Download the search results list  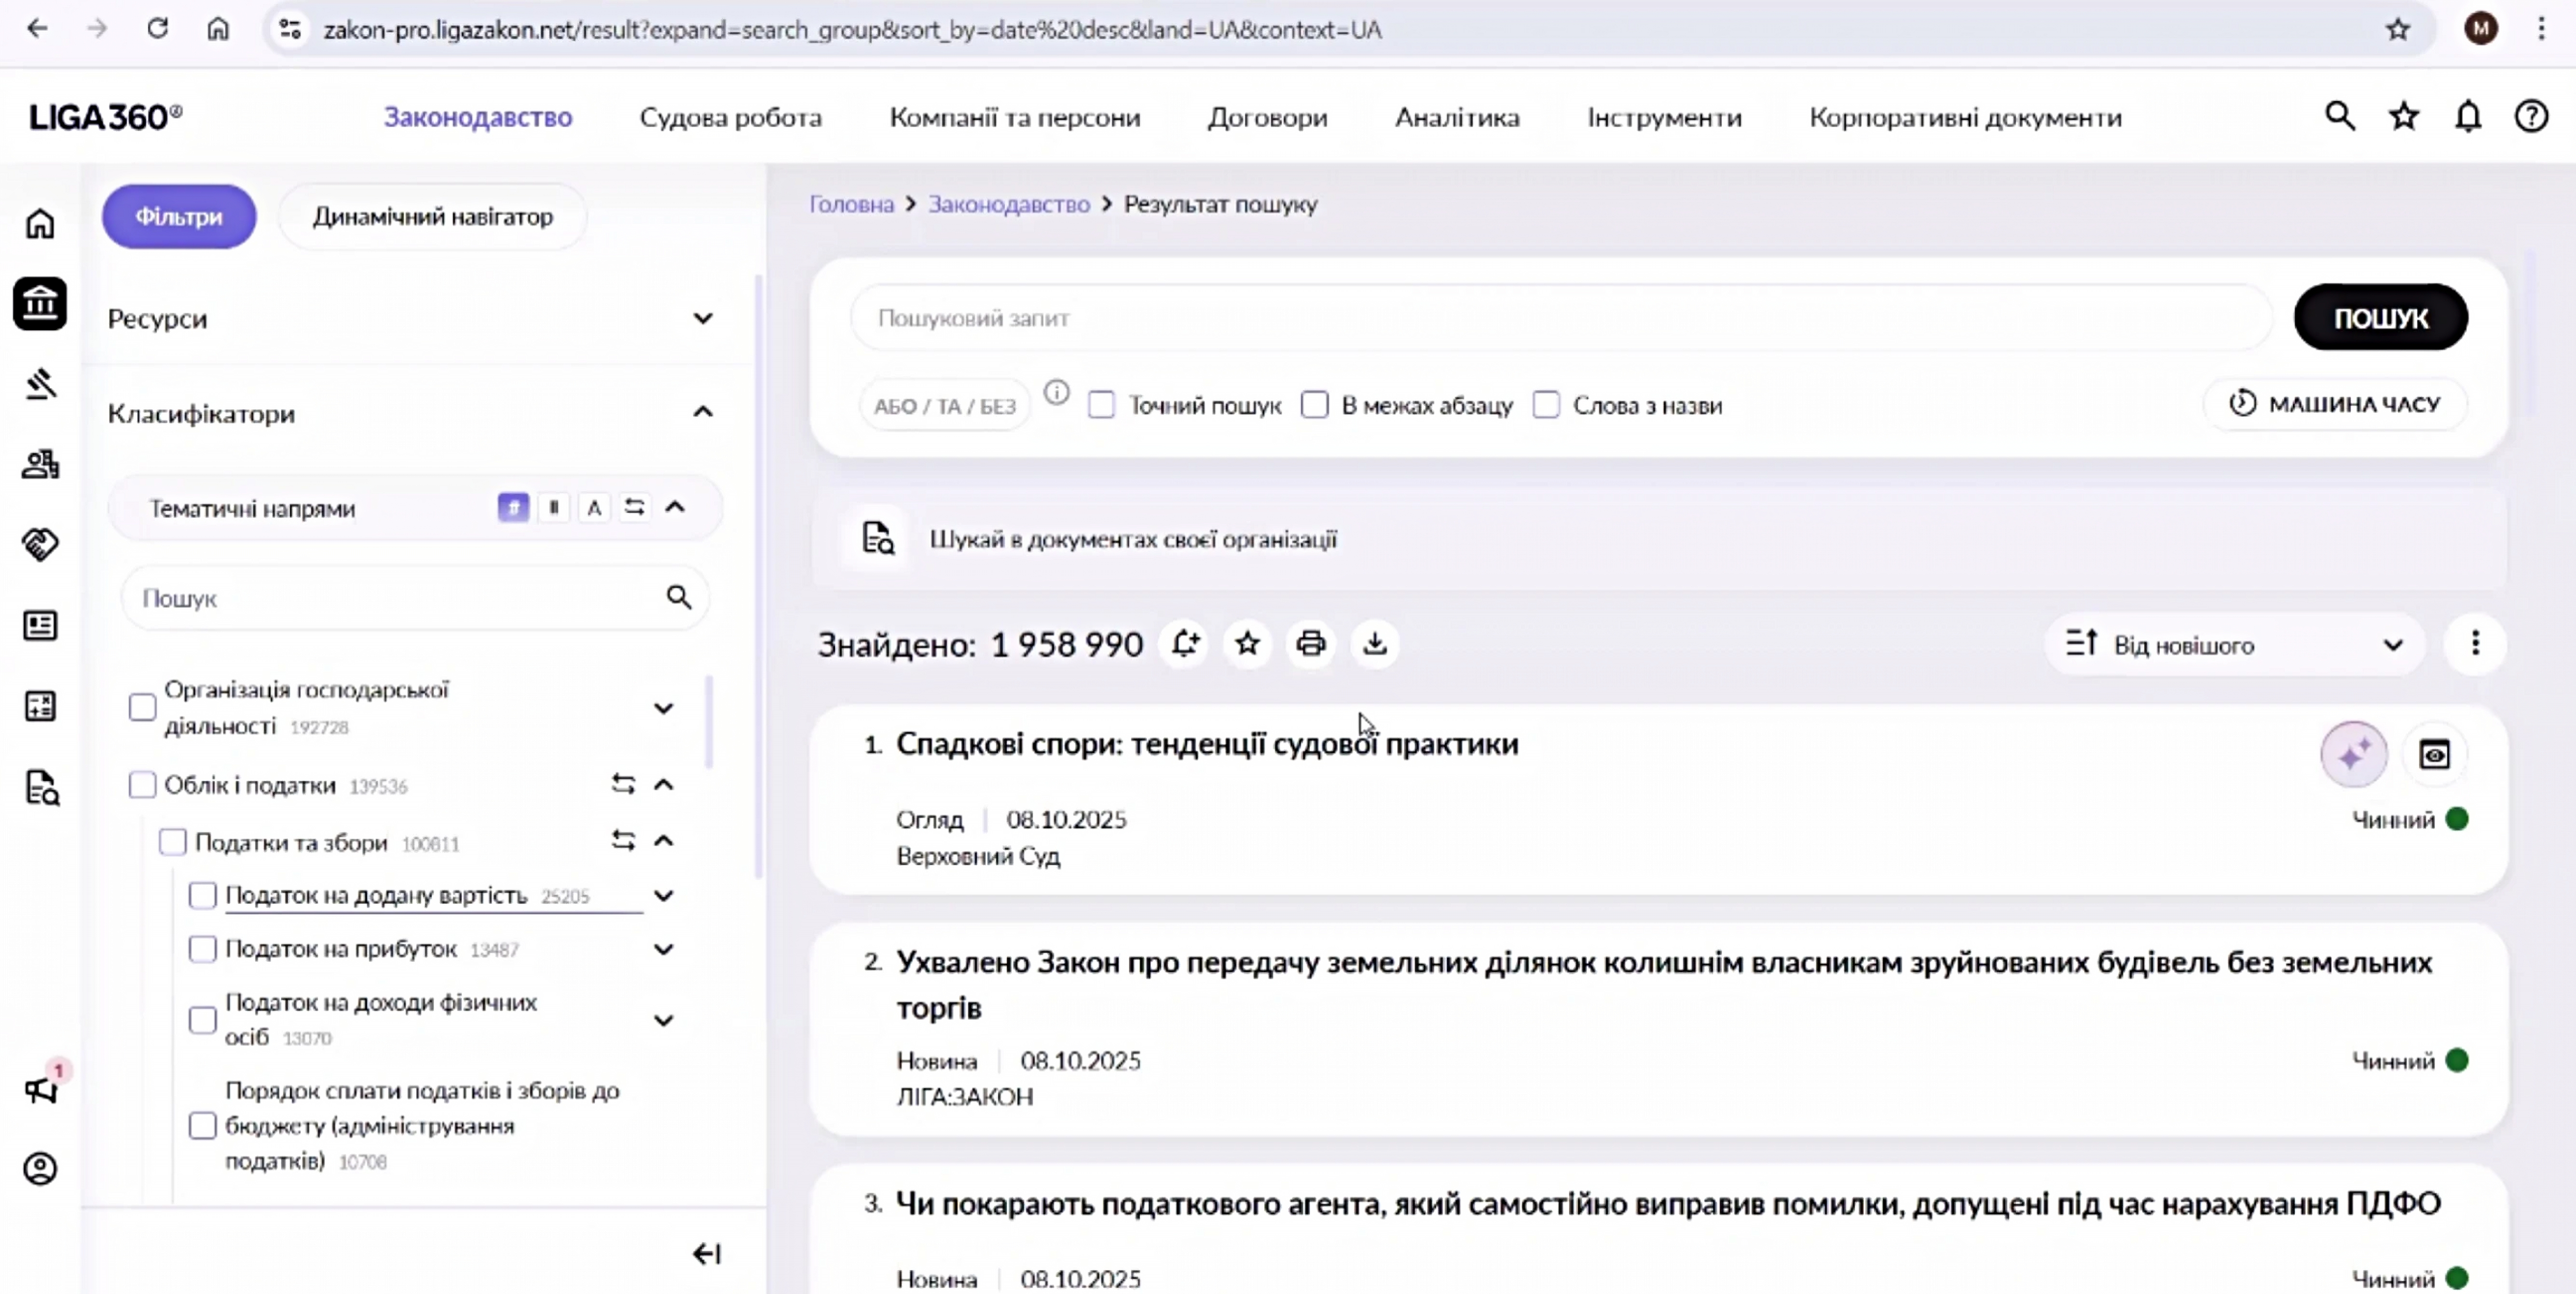point(1375,644)
